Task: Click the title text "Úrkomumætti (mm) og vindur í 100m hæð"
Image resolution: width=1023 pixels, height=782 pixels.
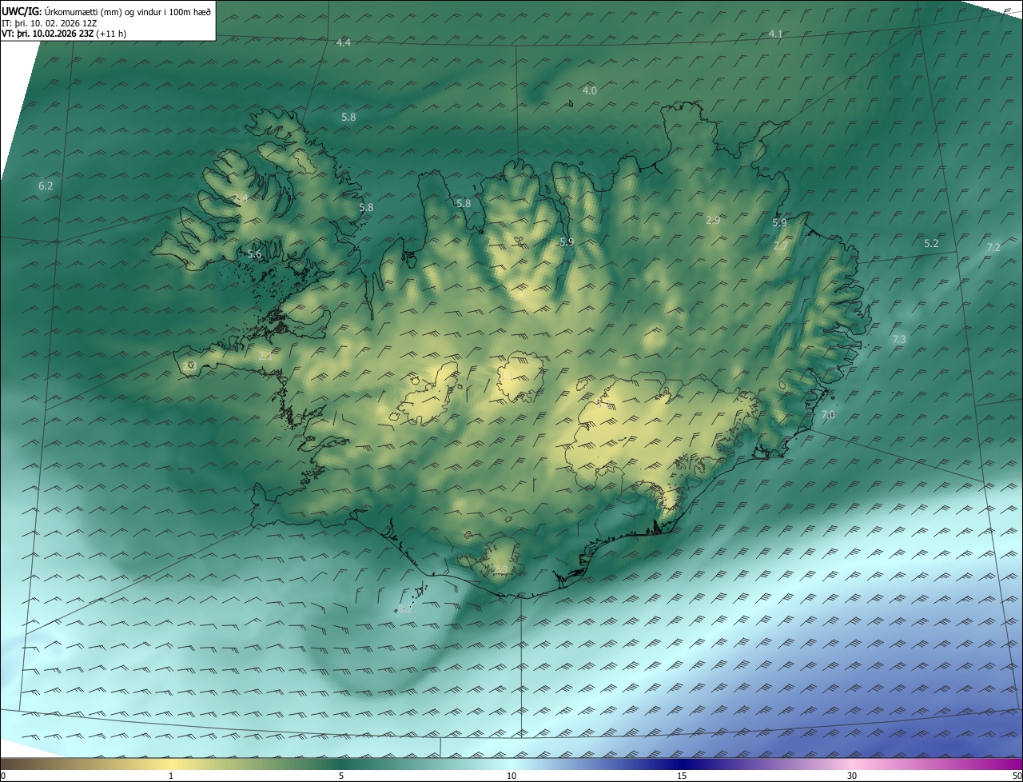Action: (127, 10)
